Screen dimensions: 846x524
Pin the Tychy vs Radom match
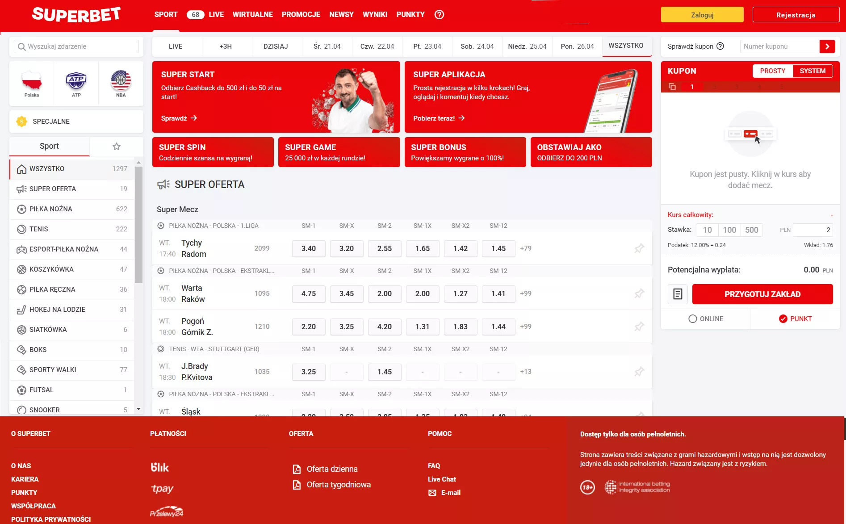click(x=639, y=248)
